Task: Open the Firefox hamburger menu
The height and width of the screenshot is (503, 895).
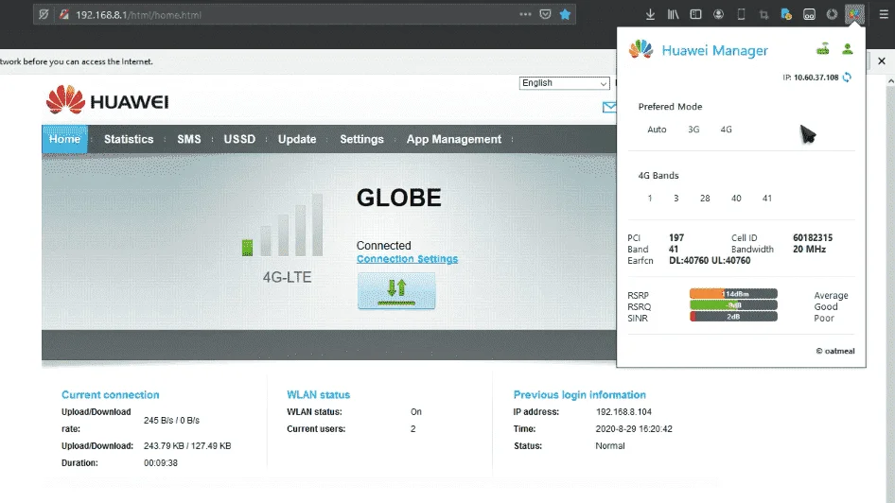Action: 884,15
